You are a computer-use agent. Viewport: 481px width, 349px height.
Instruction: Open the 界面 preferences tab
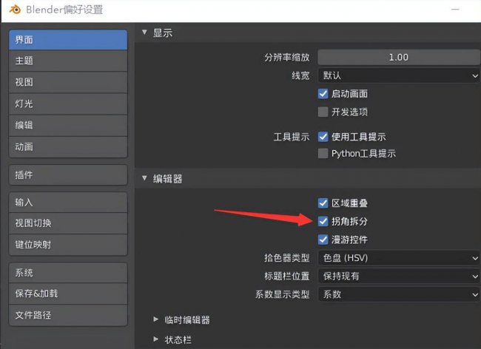click(x=68, y=39)
